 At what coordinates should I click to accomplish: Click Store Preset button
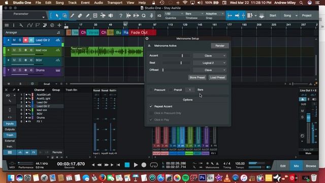pyautogui.click(x=197, y=77)
